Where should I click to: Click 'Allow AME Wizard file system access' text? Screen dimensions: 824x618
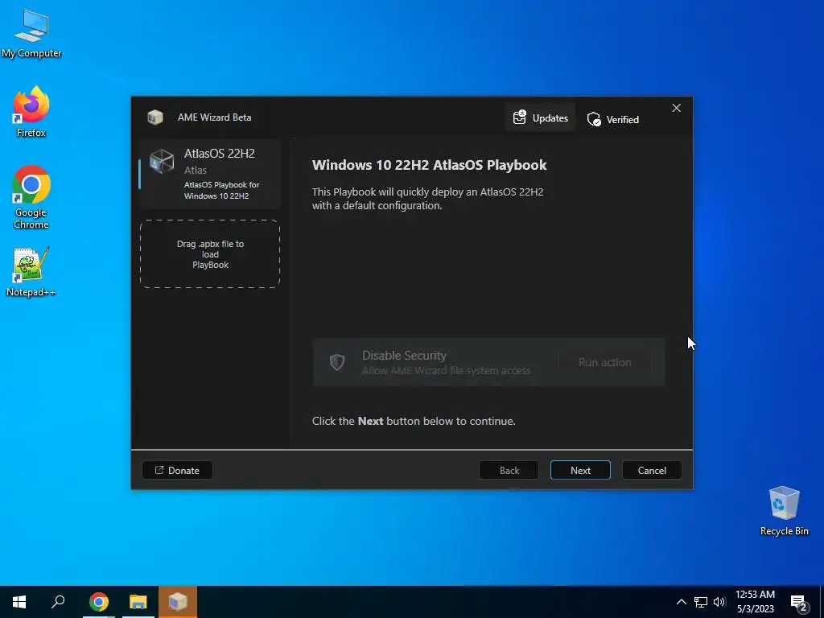(x=446, y=370)
